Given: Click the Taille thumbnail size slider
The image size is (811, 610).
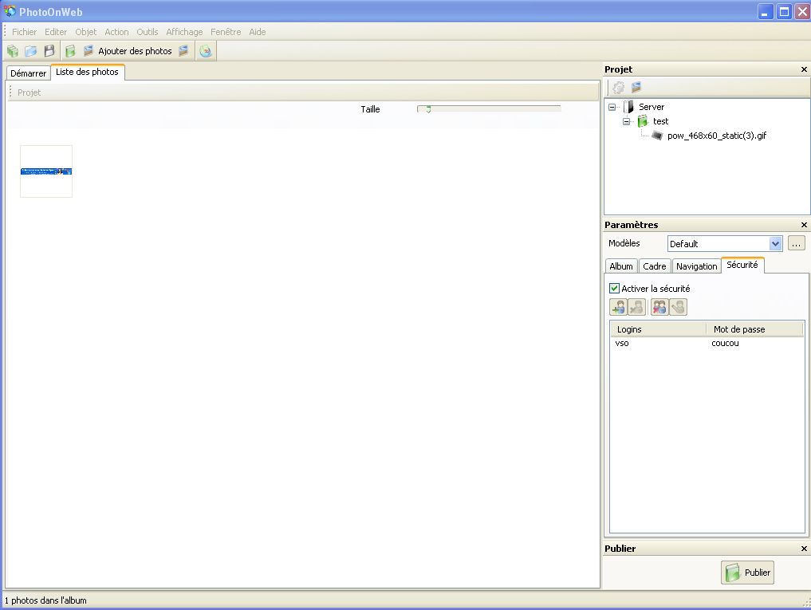Looking at the screenshot, I should 488,109.
